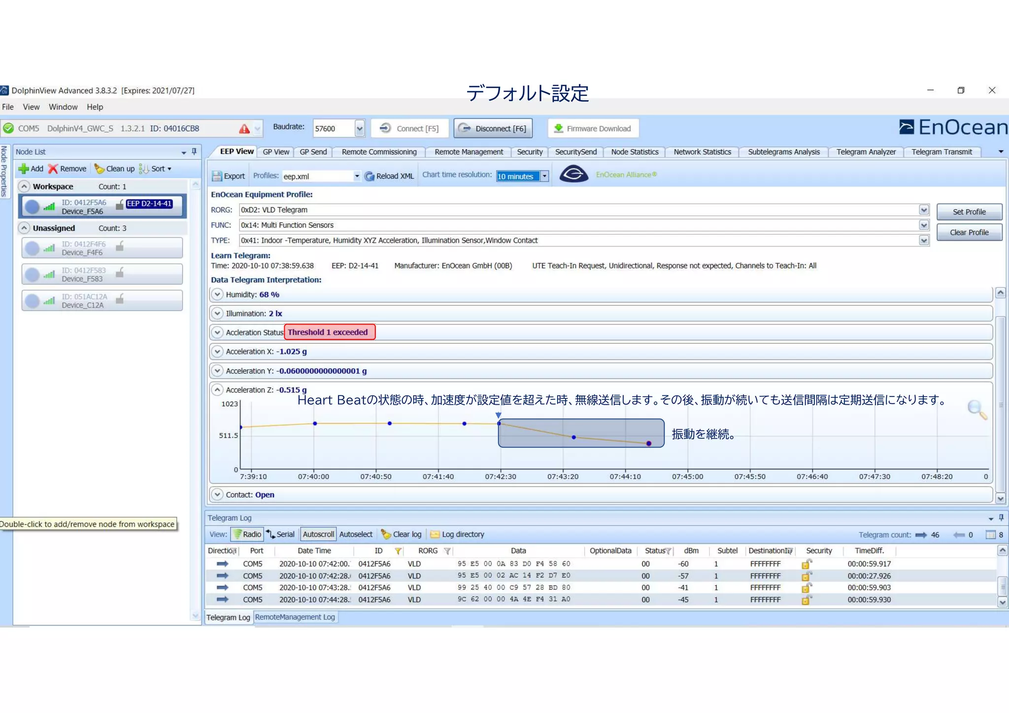The height and width of the screenshot is (713, 1009).
Task: Open the FUNC dropdown
Action: click(x=924, y=225)
